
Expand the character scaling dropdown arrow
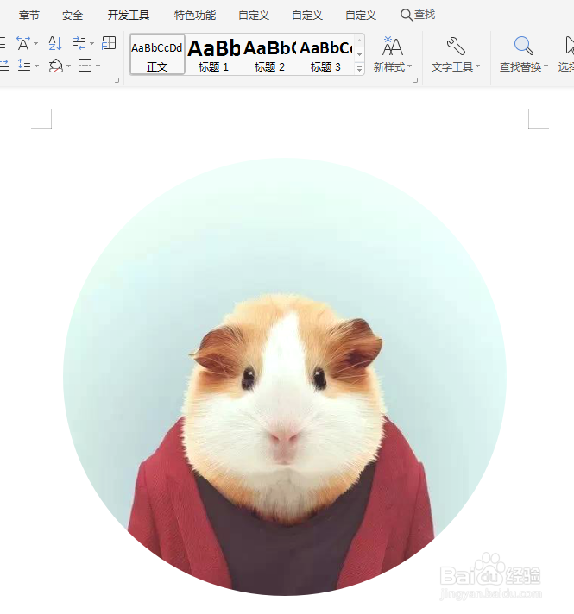click(x=36, y=43)
